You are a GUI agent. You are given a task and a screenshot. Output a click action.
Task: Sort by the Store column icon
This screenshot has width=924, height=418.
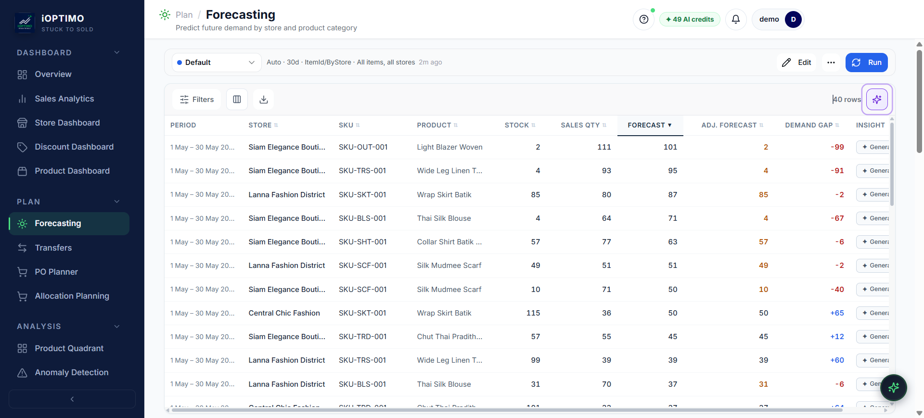click(276, 126)
